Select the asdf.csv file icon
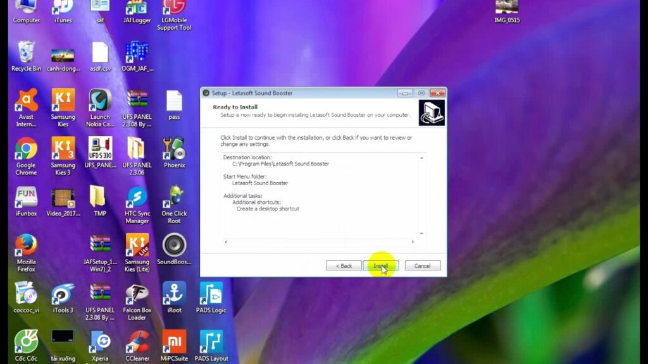 [100, 56]
